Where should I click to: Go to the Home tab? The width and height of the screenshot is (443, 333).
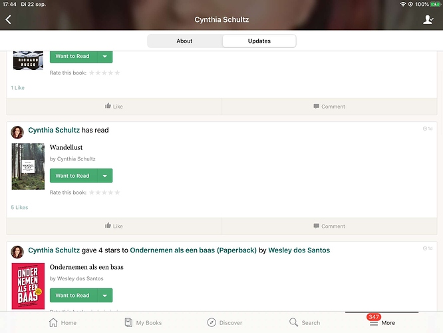[x=63, y=322]
